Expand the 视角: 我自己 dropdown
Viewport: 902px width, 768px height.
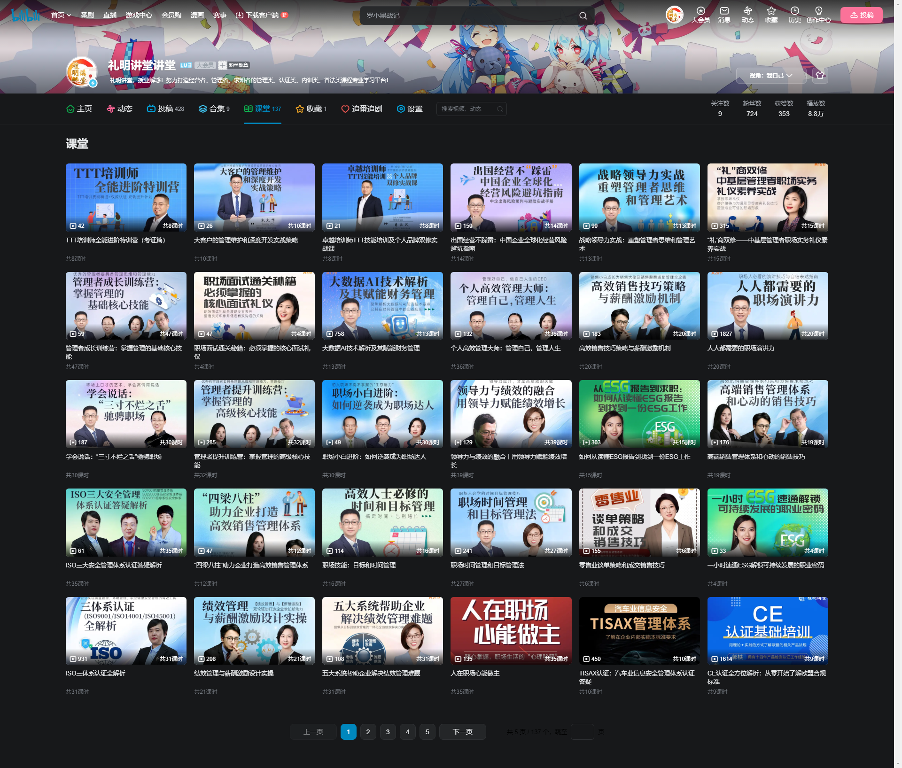click(x=770, y=75)
